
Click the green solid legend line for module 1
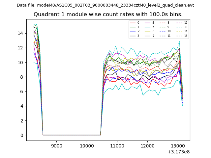coord(133,27)
